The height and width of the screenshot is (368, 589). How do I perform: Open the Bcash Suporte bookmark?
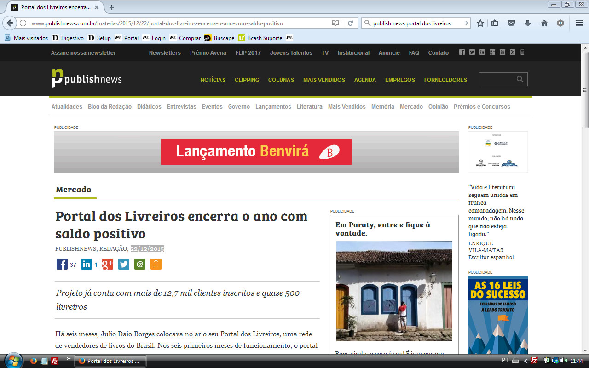(x=260, y=38)
